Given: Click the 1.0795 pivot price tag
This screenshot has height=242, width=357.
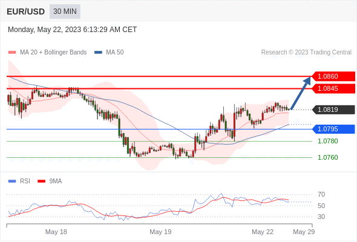Looking at the screenshot, I should coord(333,129).
